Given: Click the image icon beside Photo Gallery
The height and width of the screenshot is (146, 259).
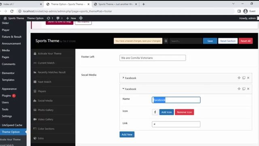Looking at the screenshot, I should tap(35, 110).
